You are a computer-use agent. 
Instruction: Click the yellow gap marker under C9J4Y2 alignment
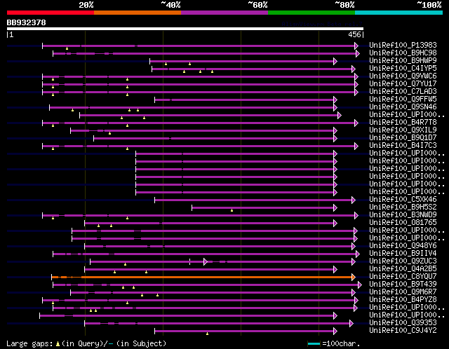208,334
